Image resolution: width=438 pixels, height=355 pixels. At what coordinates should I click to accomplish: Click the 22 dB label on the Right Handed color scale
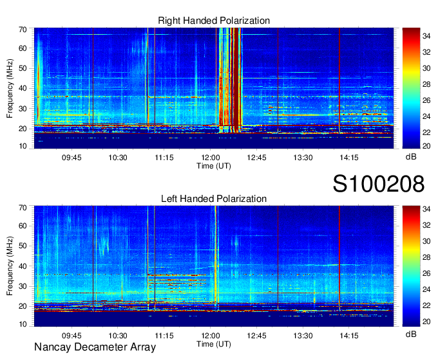tap(426, 132)
